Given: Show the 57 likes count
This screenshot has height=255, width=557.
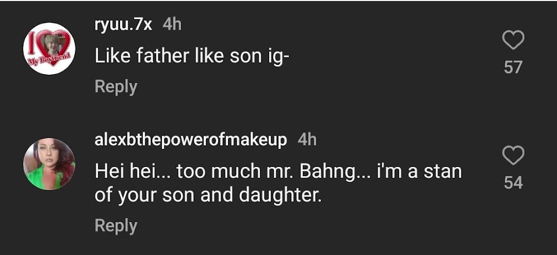Looking at the screenshot, I should pyautogui.click(x=513, y=68).
